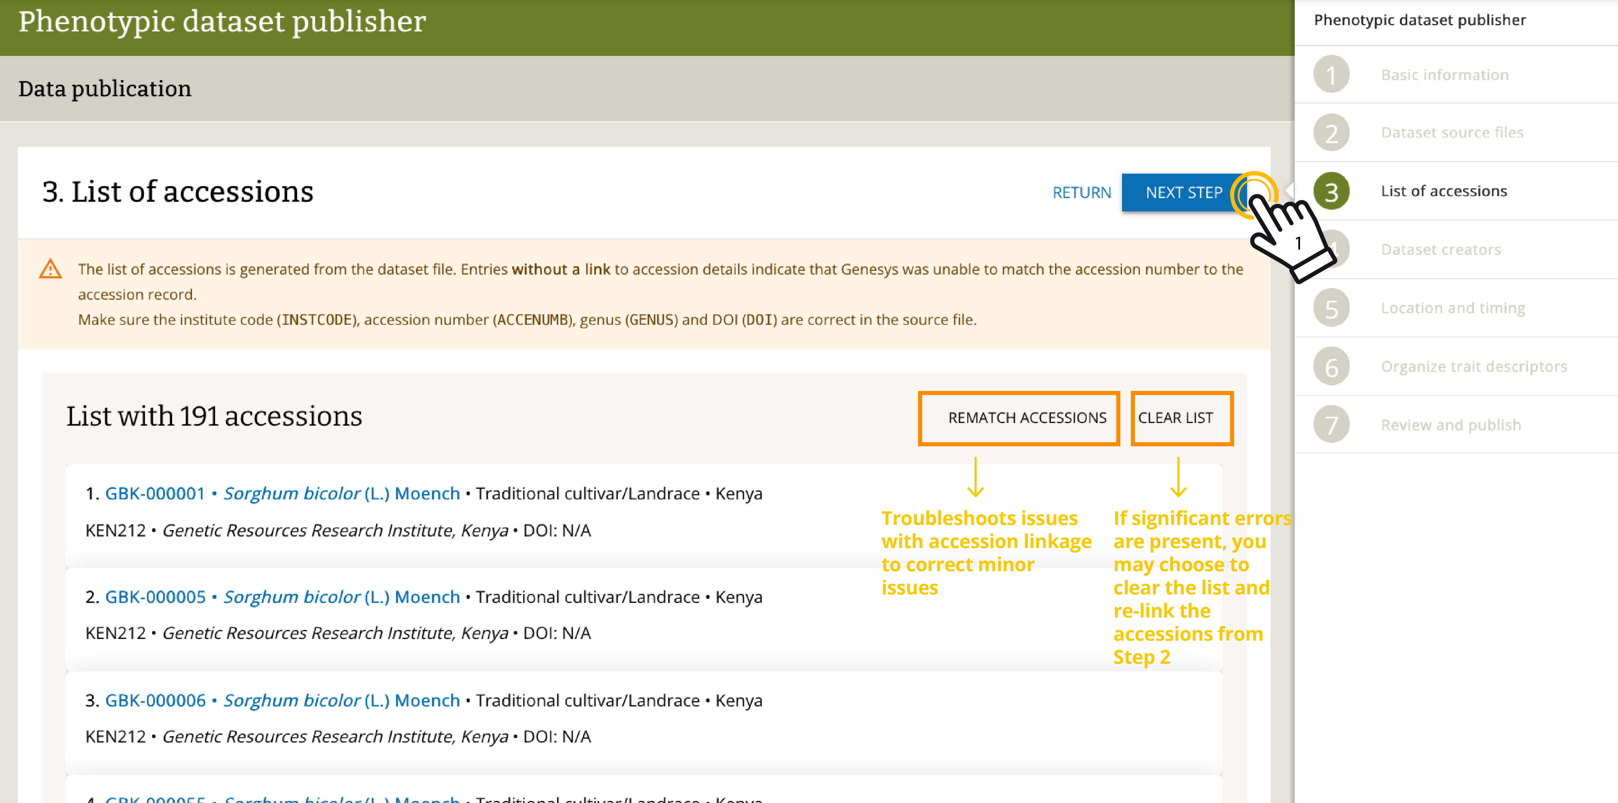1618x803 pixels.
Task: Open step 5 circle icon
Action: (x=1331, y=308)
